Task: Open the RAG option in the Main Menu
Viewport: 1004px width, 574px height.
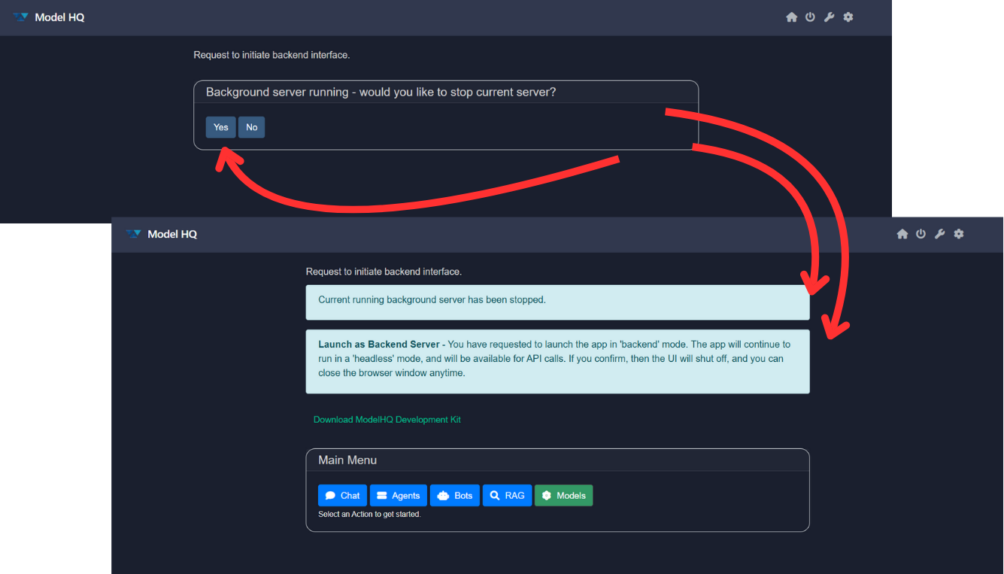Action: pos(507,496)
